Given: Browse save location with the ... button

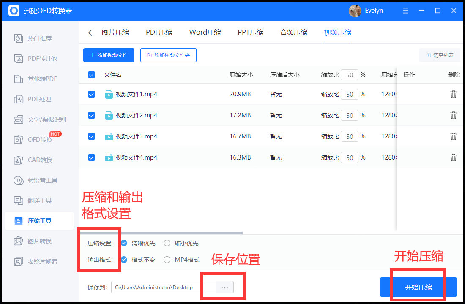Looking at the screenshot, I should coord(225,288).
